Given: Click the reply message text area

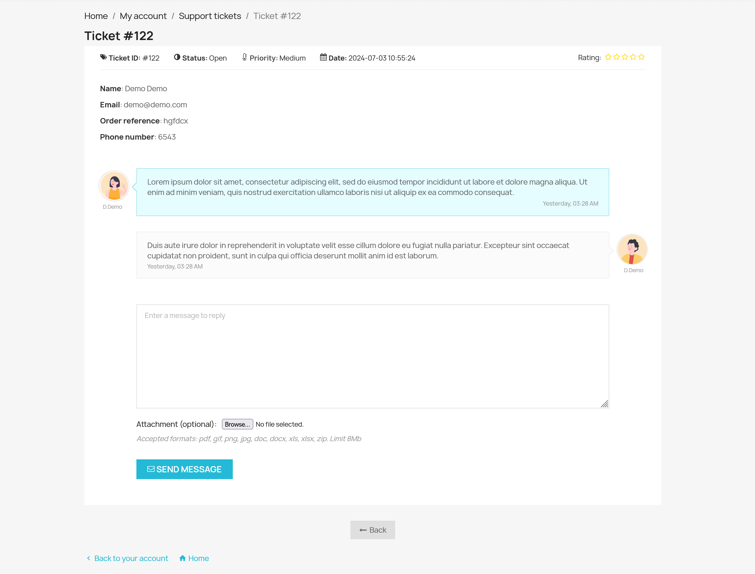Looking at the screenshot, I should coord(373,356).
